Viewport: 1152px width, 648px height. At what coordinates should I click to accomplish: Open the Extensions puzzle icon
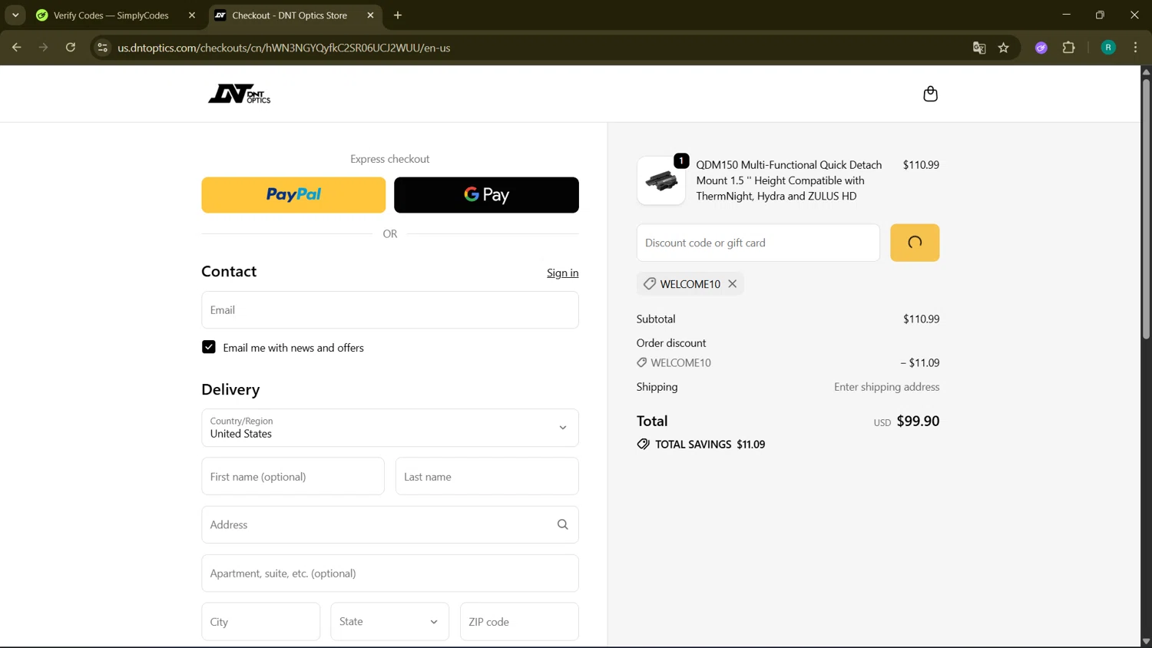pyautogui.click(x=1068, y=48)
